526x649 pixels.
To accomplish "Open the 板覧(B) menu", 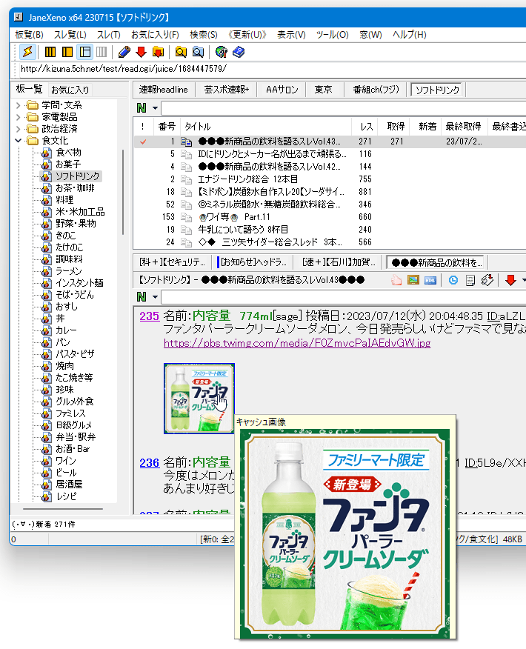I will [29, 35].
